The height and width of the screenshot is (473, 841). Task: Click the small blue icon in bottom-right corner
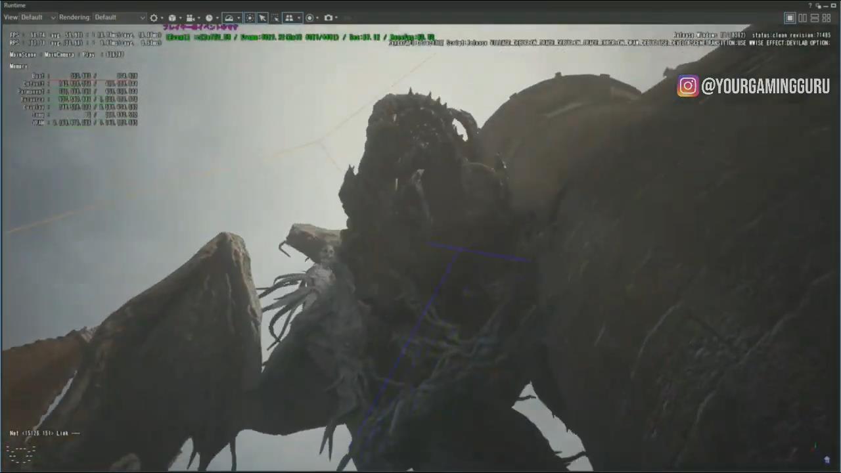pyautogui.click(x=827, y=460)
